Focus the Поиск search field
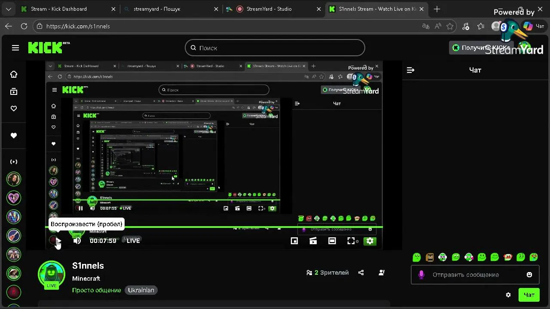 tap(275, 48)
